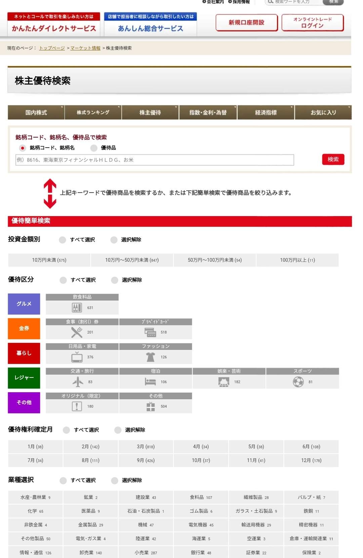Click the food and beverage bottles icon
The width and height of the screenshot is (363, 558).
coord(77,308)
